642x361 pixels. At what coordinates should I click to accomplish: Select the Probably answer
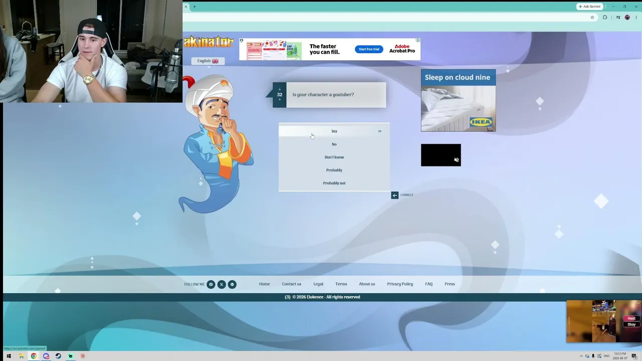[334, 170]
